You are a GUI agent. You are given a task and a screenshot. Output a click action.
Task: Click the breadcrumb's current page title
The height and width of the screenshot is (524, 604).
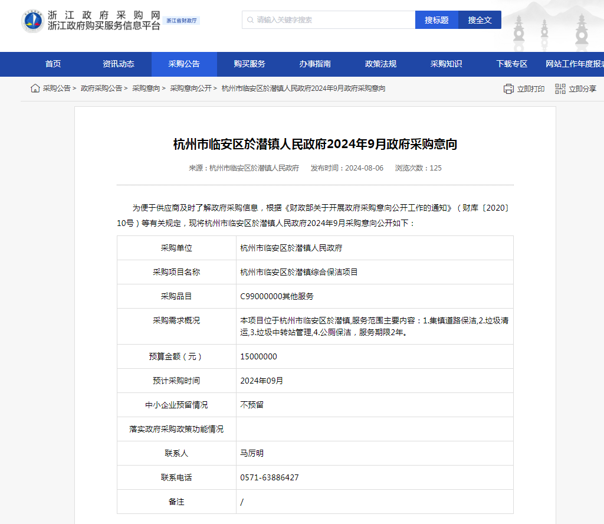(304, 89)
